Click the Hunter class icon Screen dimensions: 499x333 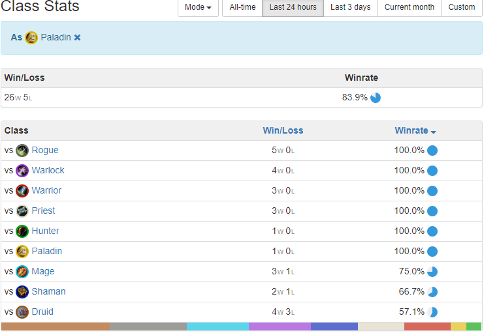point(22,231)
